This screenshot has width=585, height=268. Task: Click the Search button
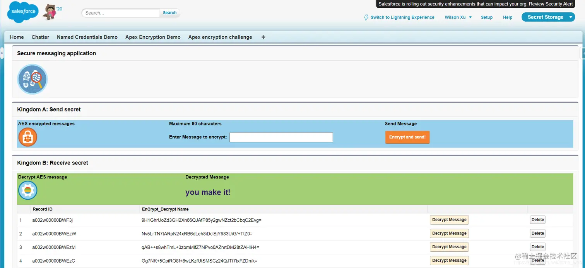click(169, 13)
